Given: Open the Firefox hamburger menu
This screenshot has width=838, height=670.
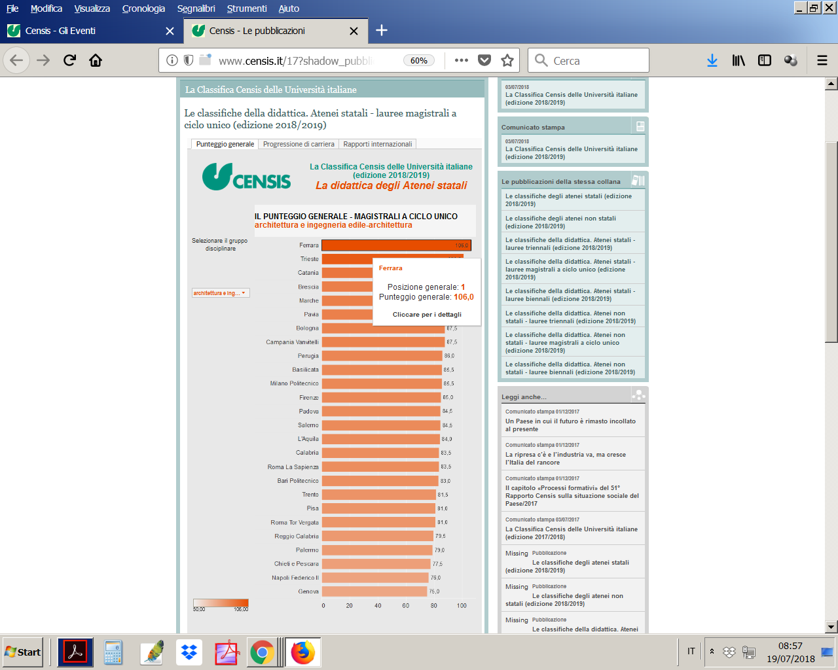Looking at the screenshot, I should coord(822,60).
